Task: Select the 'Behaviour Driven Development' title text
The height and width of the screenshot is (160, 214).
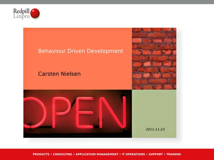Action: click(x=81, y=51)
